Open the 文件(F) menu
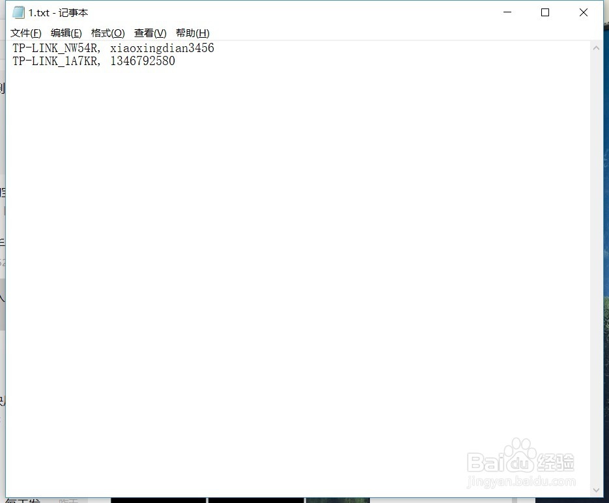609x503 pixels. click(25, 33)
